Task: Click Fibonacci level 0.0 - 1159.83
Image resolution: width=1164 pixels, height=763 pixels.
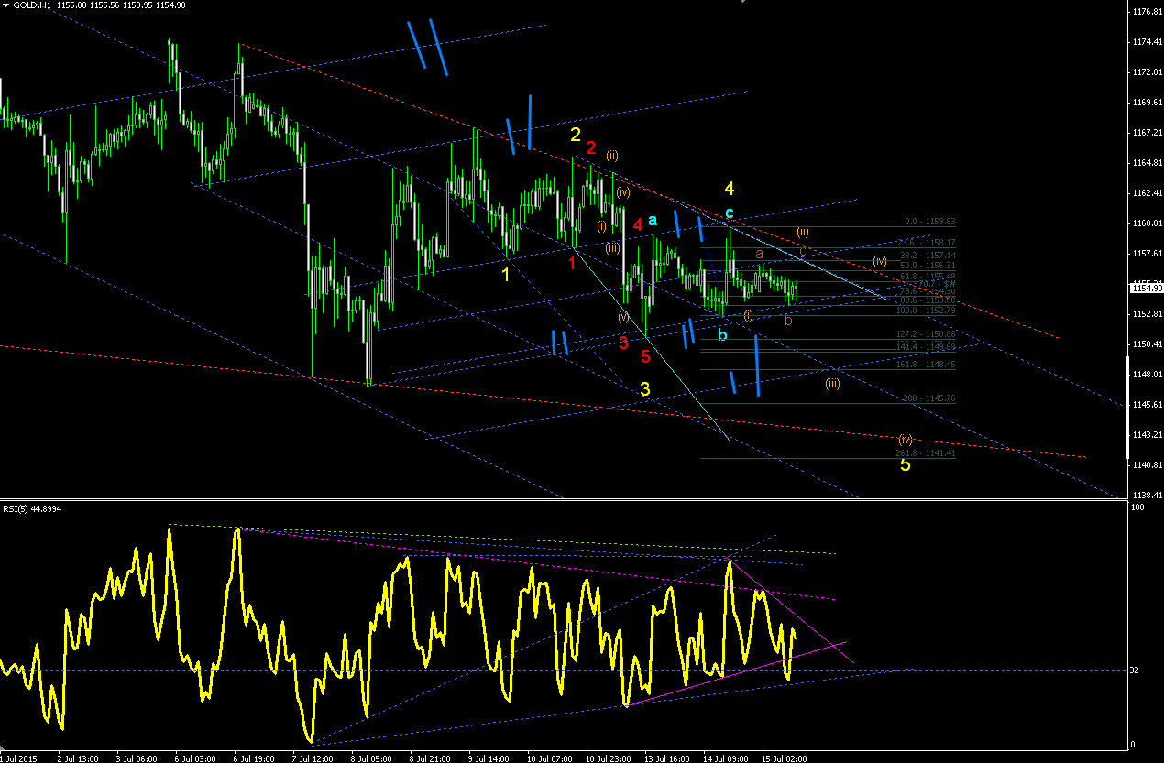Action: (930, 222)
